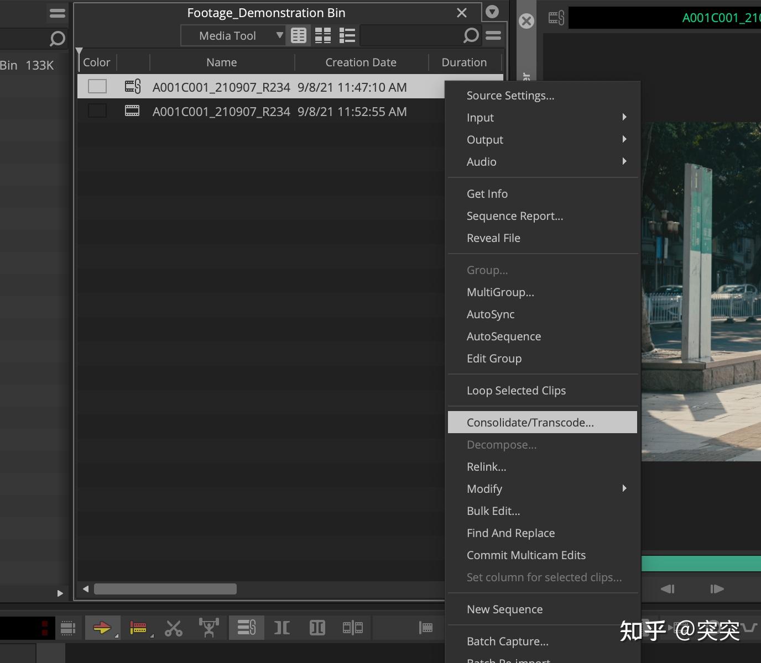761x663 pixels.
Task: Click the Reveal File menu entry
Action: click(493, 238)
